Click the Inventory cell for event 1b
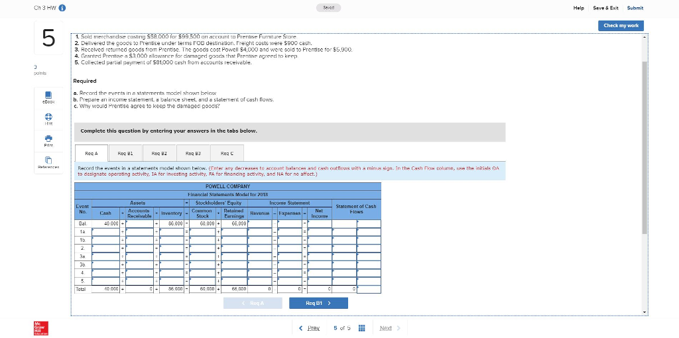Image resolution: width=679 pixels, height=338 pixels. [172, 241]
